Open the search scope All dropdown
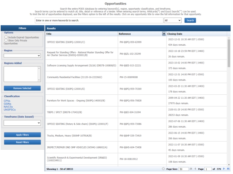Screen dimensions: 233x174 (x=173, y=20)
